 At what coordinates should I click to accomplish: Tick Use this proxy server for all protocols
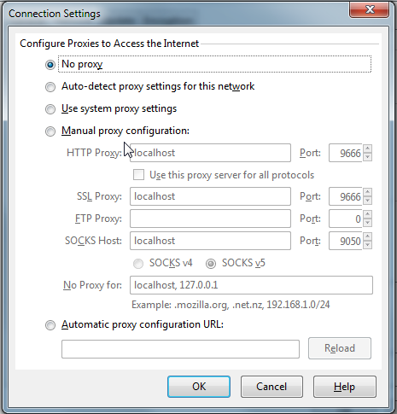click(138, 175)
